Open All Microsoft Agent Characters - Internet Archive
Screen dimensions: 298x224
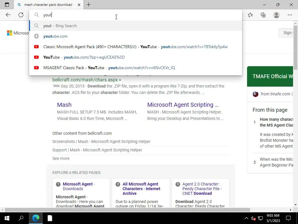pos(141,189)
